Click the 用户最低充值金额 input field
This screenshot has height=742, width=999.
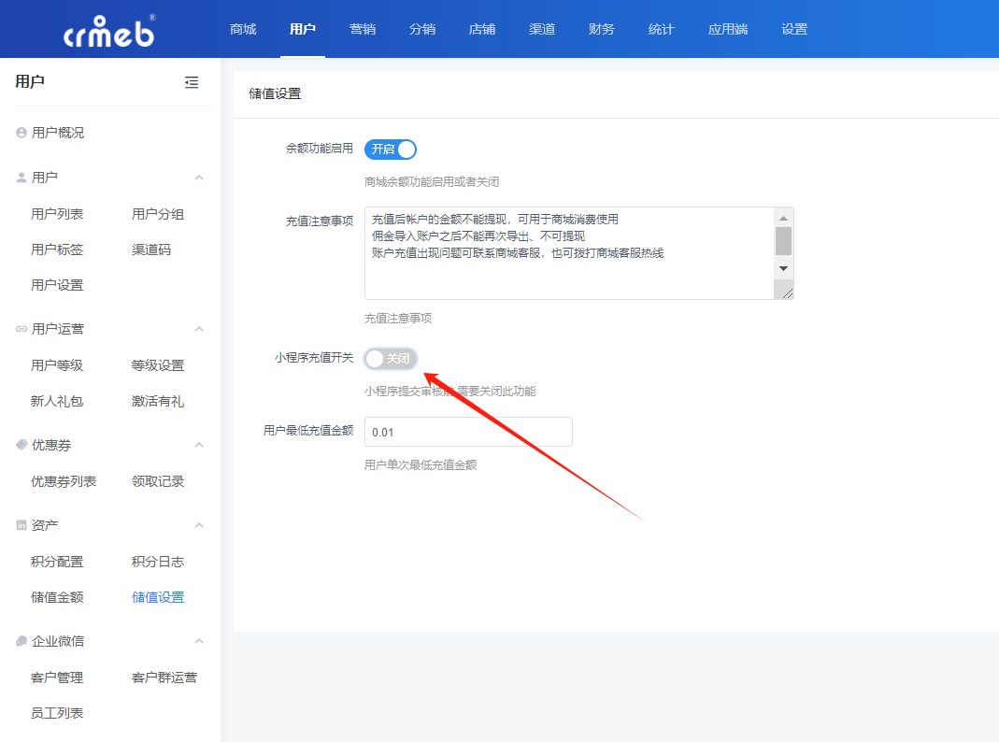pyautogui.click(x=467, y=432)
